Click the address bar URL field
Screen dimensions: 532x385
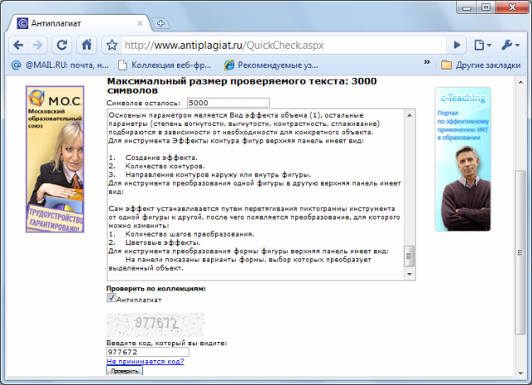coord(283,45)
